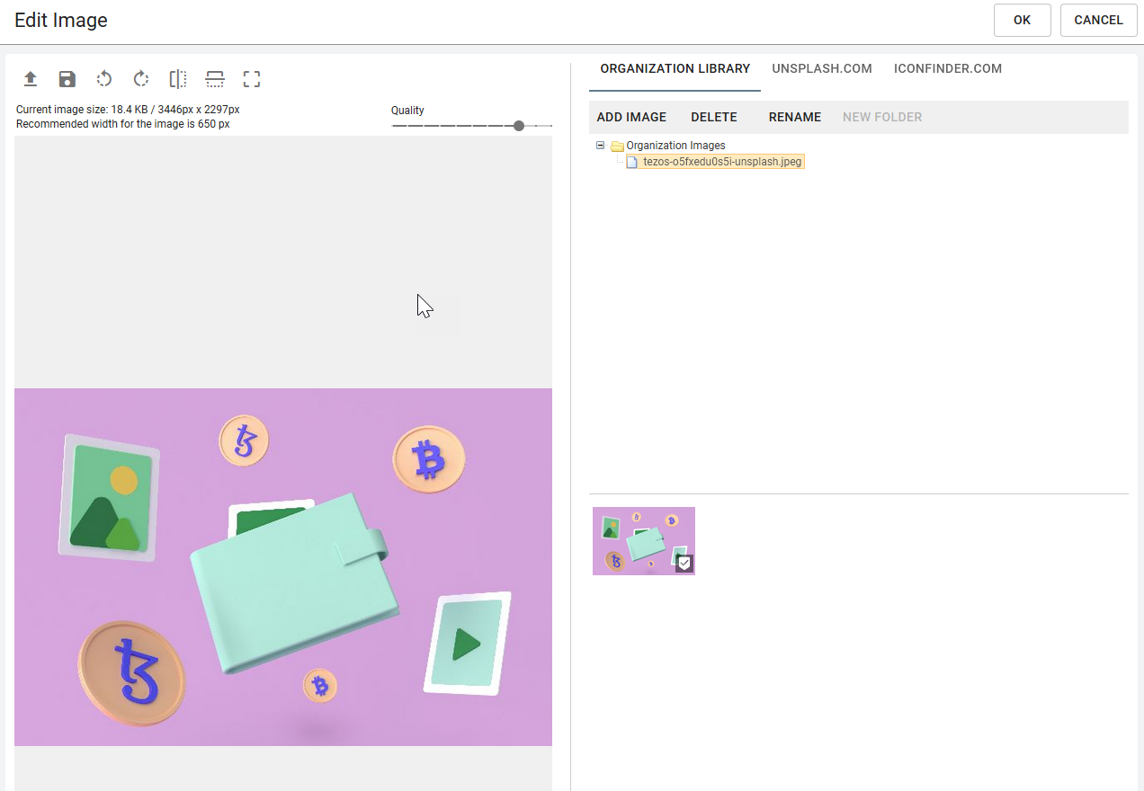Click the wallet image preview canvas

[283, 567]
